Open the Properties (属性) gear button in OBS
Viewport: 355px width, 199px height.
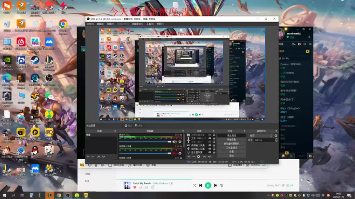128,126
